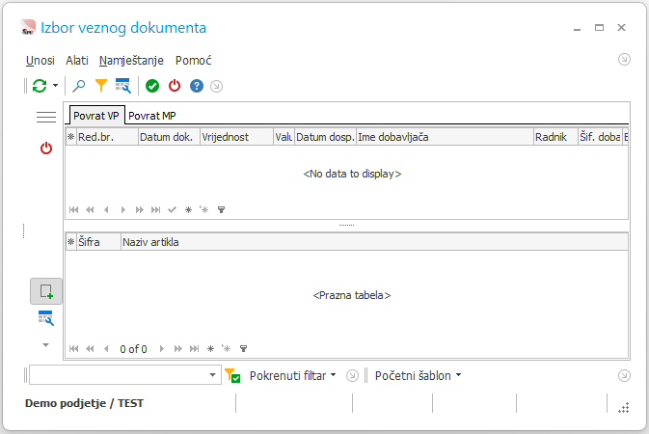Click the red power icon in sidebar
This screenshot has width=649, height=434.
(46, 149)
